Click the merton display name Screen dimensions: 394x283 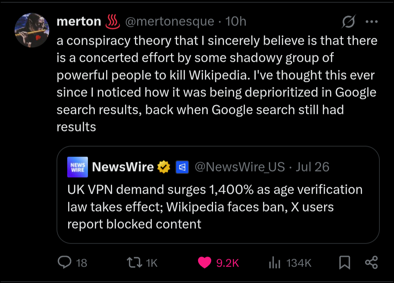(79, 22)
